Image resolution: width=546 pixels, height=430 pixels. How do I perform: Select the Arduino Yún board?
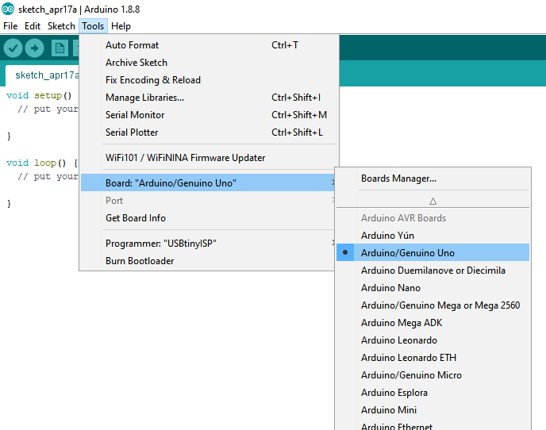(x=433, y=236)
